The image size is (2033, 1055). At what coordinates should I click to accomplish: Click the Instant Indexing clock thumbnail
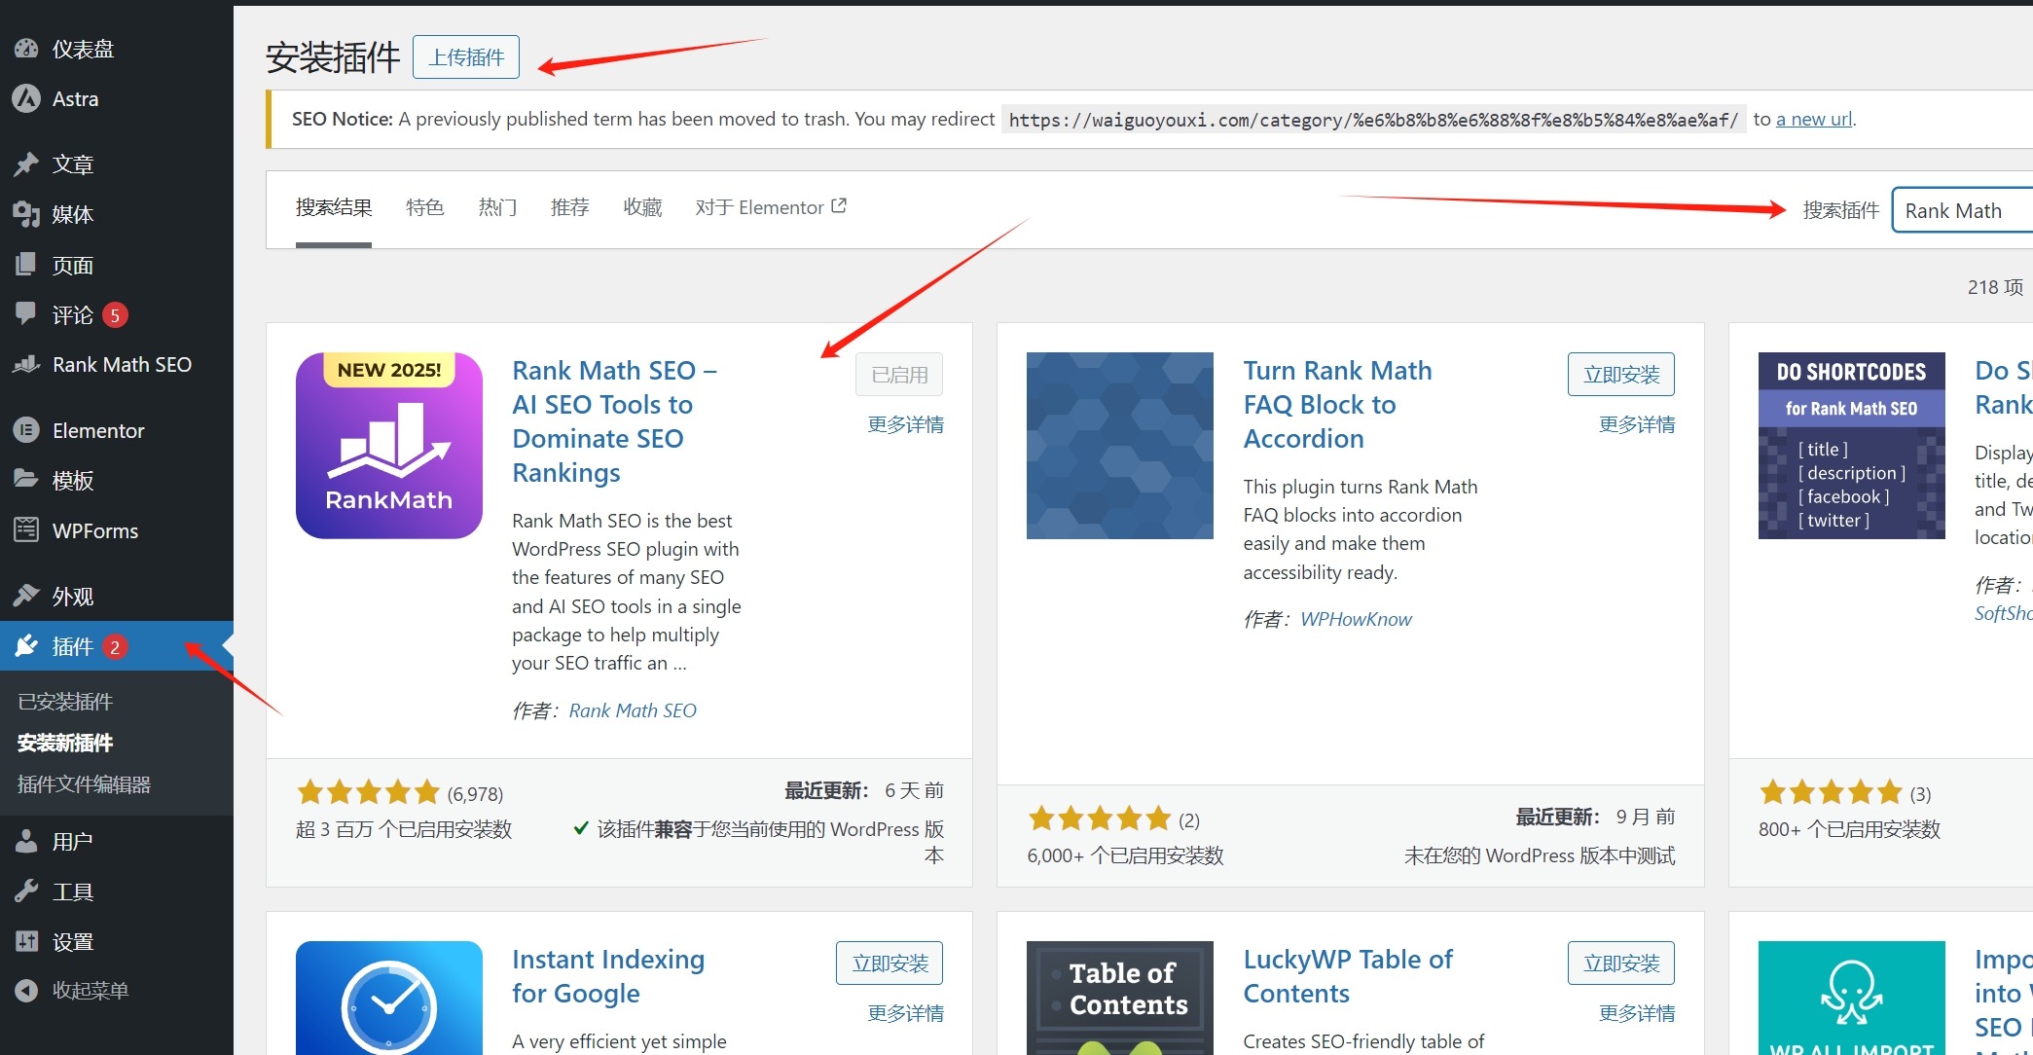(x=389, y=998)
